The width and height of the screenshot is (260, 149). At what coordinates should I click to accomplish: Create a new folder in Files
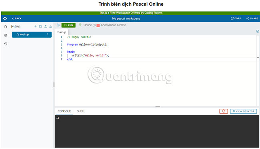pyautogui.click(x=40, y=26)
